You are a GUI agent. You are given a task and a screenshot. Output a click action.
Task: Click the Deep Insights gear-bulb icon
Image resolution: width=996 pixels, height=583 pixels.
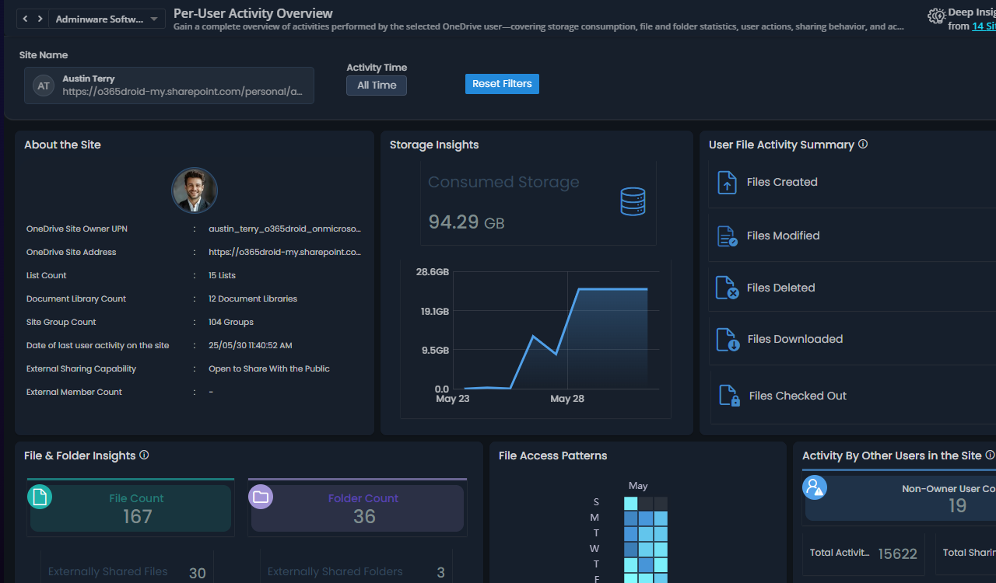point(935,16)
